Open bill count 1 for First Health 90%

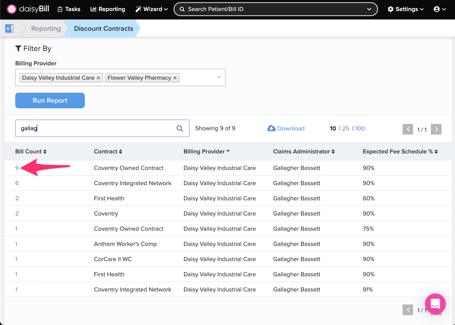[16, 274]
